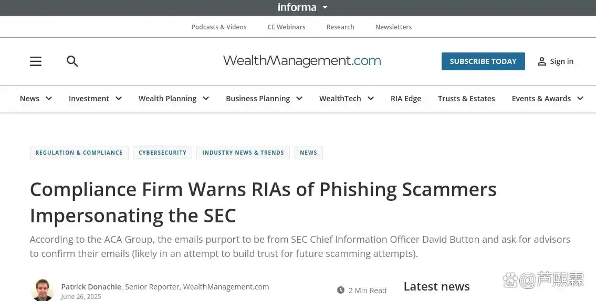Open the Podcasts & Videos link
The image size is (596, 301).
pyautogui.click(x=219, y=27)
